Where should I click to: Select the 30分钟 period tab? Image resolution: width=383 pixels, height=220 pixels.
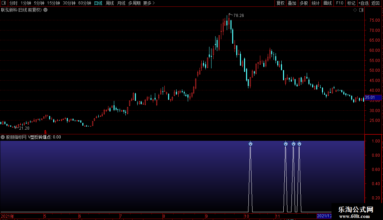coord(69,3)
